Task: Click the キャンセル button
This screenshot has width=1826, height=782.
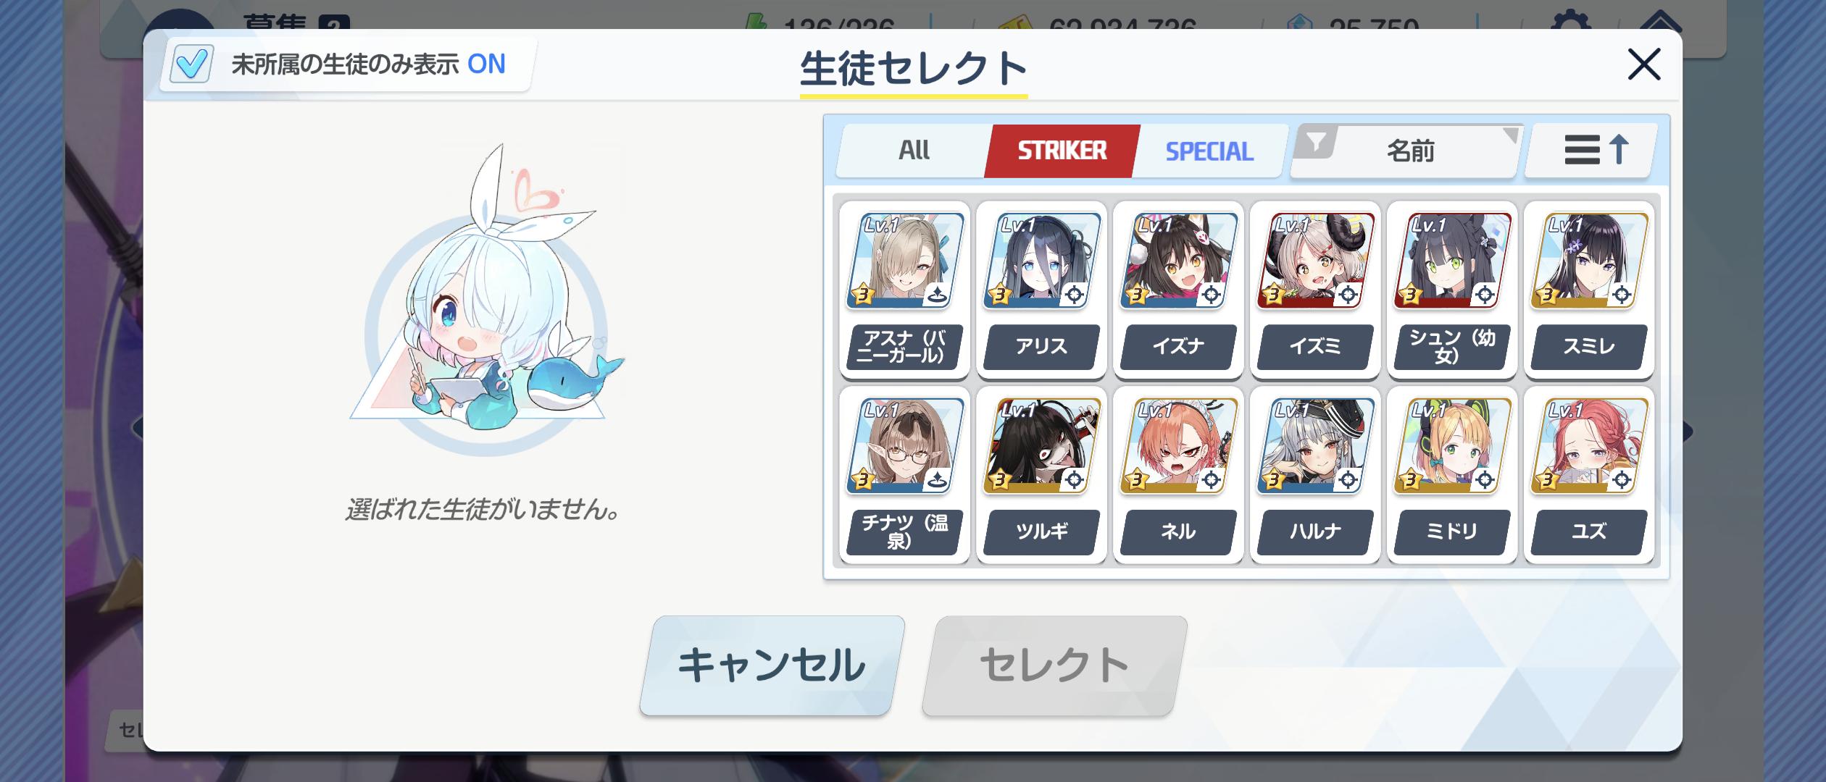Action: click(772, 665)
